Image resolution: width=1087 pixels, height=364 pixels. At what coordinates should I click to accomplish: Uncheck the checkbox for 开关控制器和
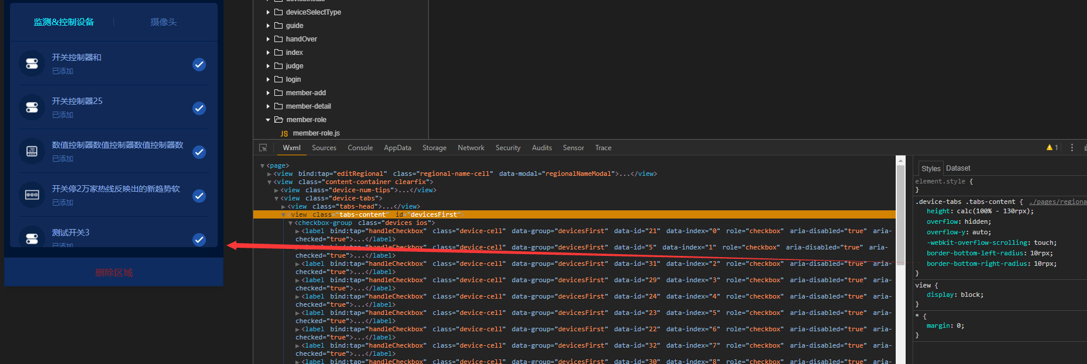point(199,64)
